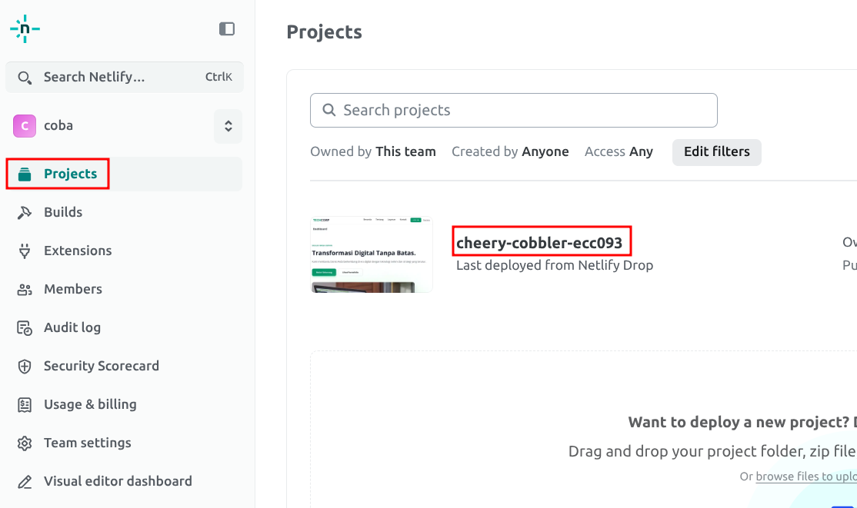Screen dimensions: 857x508
Task: Click the Netlify logo icon
Action: [x=25, y=29]
